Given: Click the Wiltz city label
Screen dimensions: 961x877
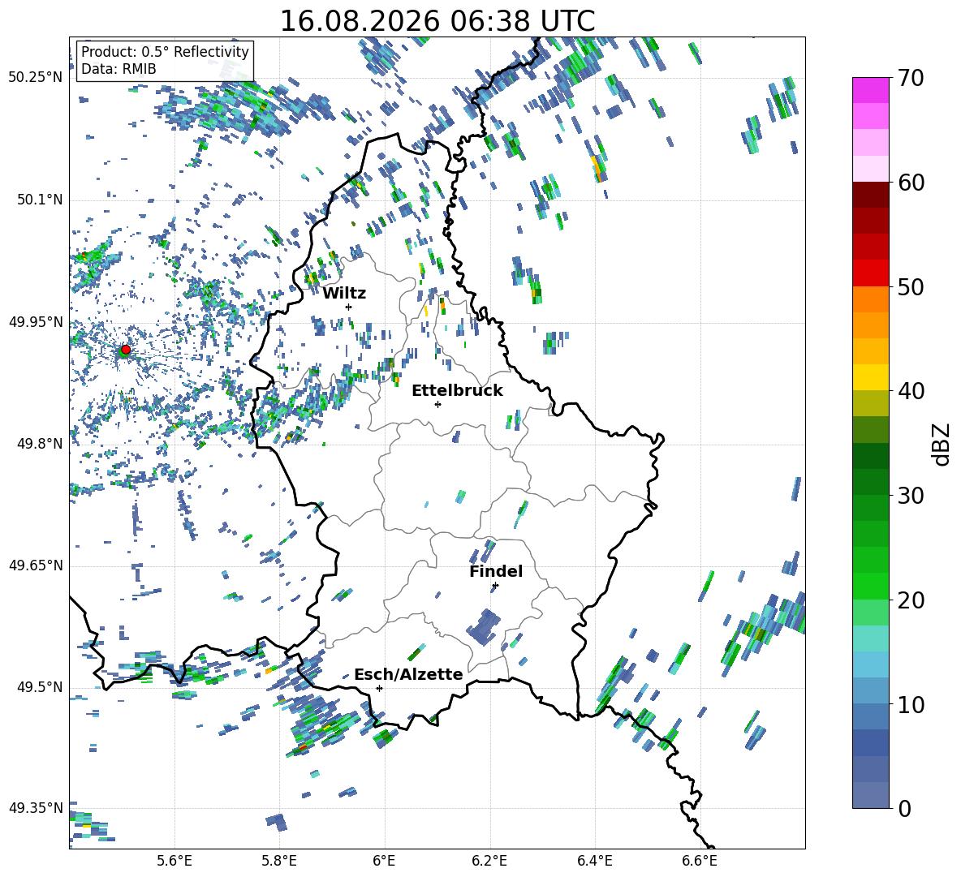Looking at the screenshot, I should click(344, 294).
